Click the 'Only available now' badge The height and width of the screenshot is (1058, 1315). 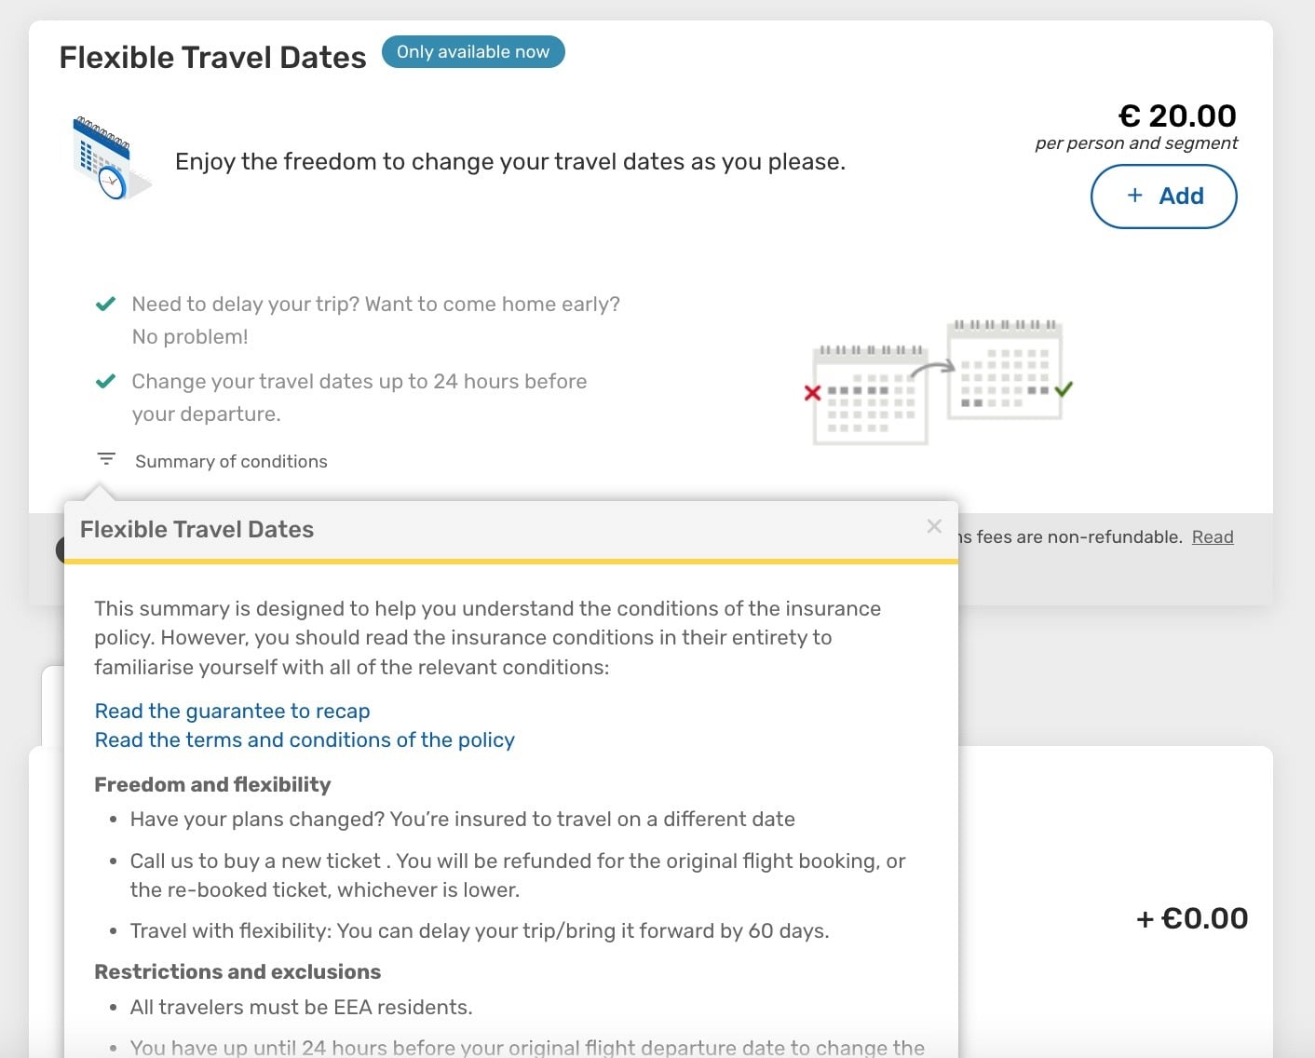pos(473,52)
